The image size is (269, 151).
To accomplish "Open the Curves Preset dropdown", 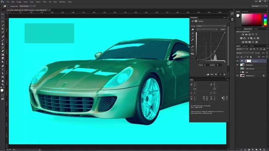I will [x=211, y=26].
